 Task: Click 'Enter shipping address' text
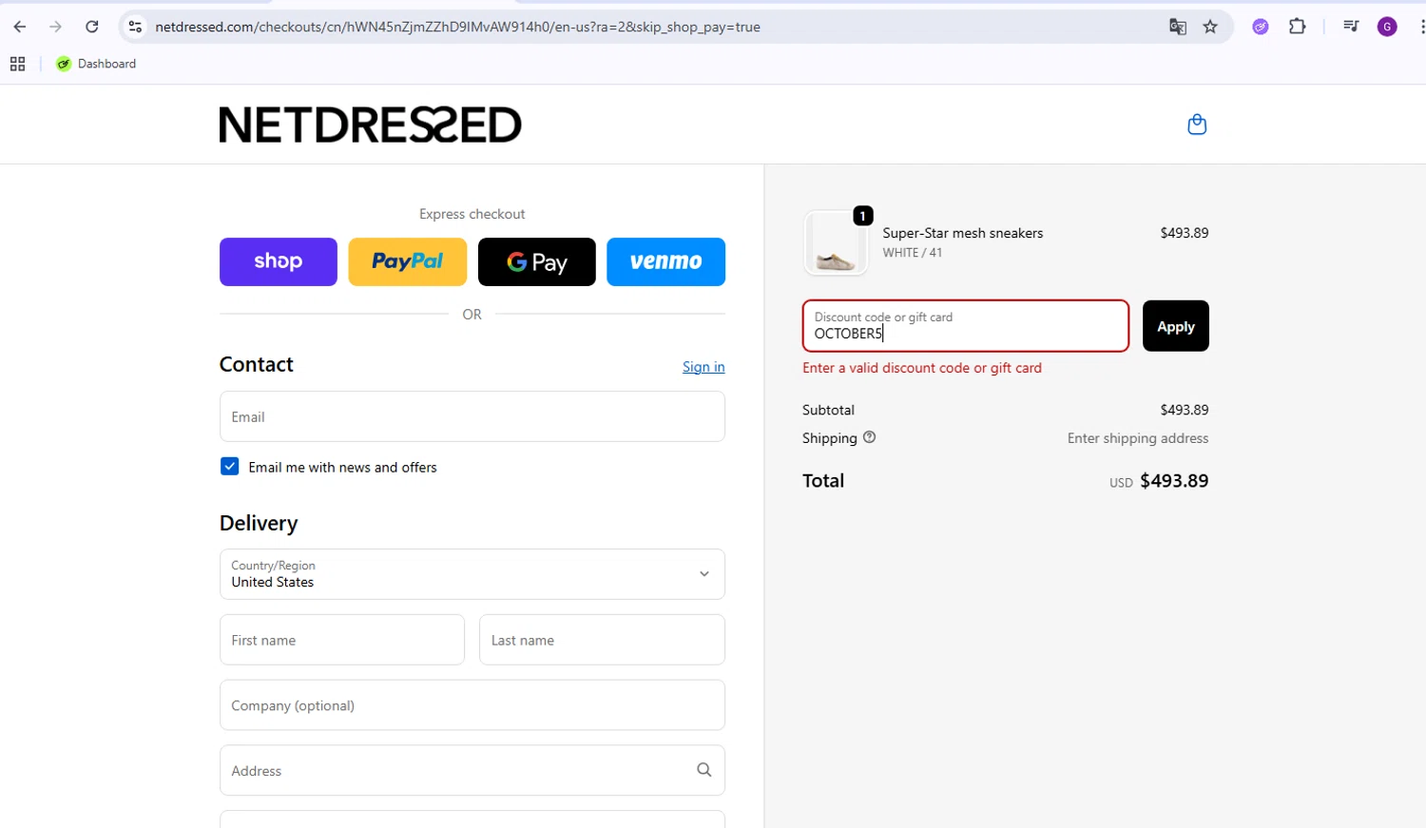1138,438
